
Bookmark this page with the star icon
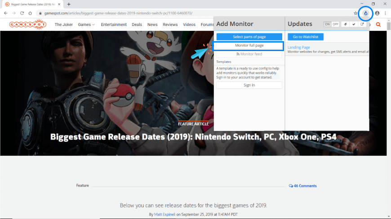(x=355, y=13)
